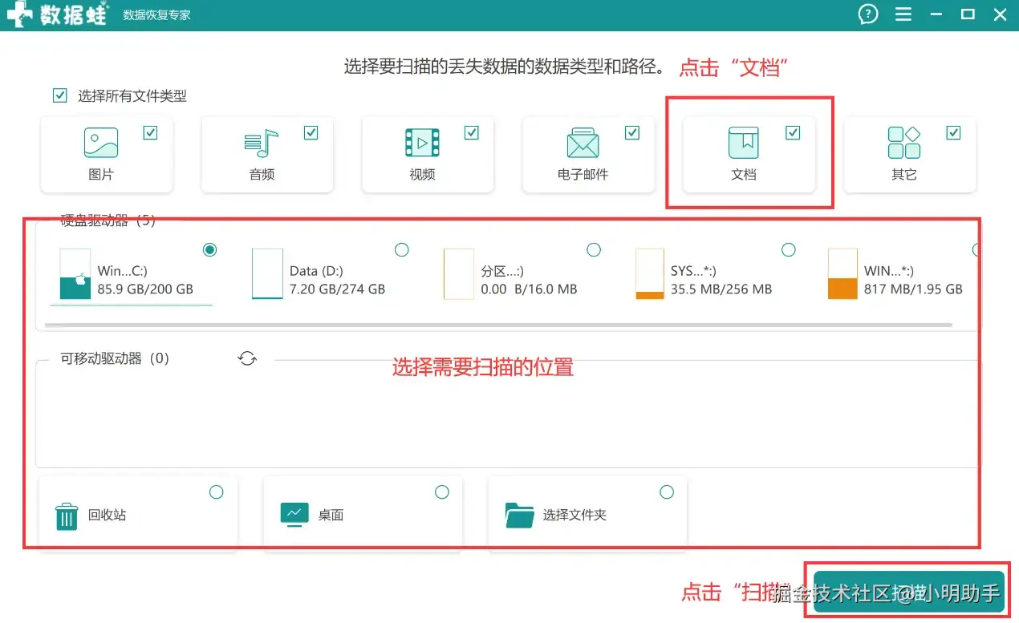Click the 85.9 GB/200 GB text
The image size is (1019, 623).
click(x=145, y=289)
